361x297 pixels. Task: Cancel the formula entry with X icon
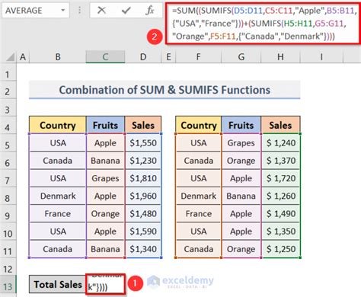(101, 11)
